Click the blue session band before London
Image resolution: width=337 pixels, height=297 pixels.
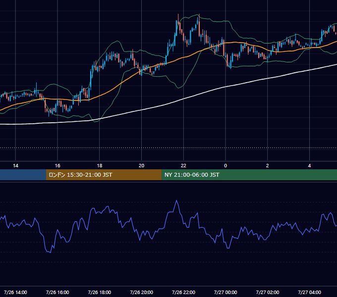(23, 175)
